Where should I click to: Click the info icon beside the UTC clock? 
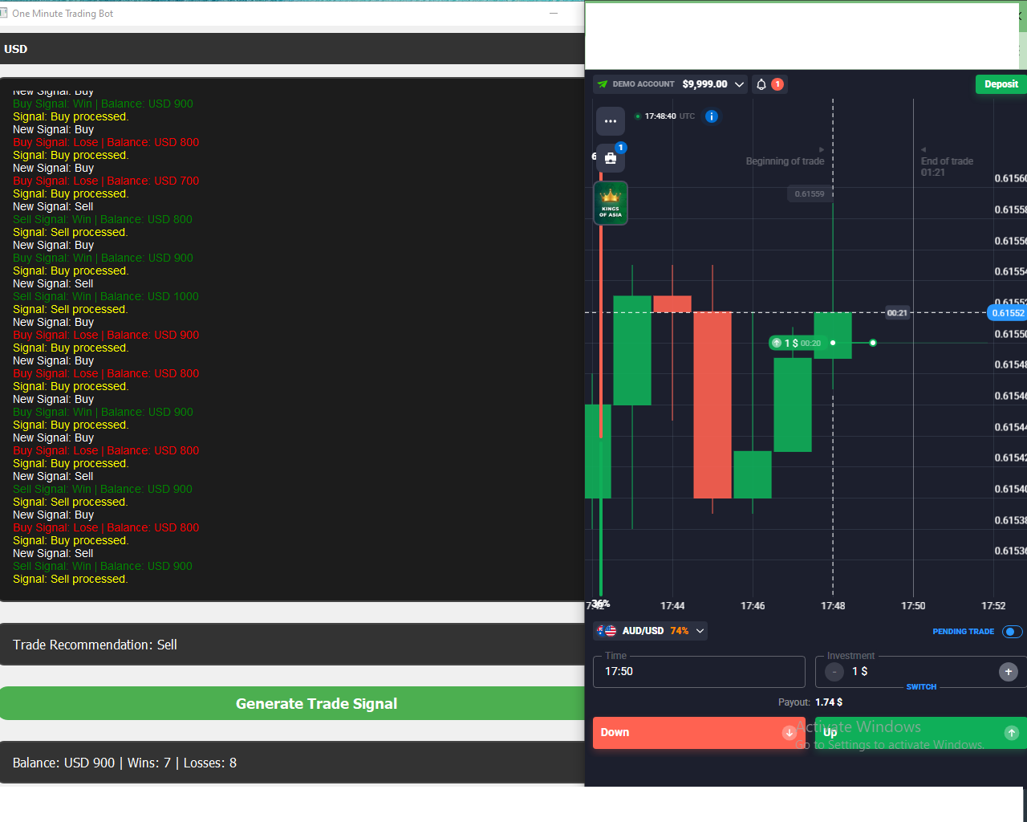point(711,116)
